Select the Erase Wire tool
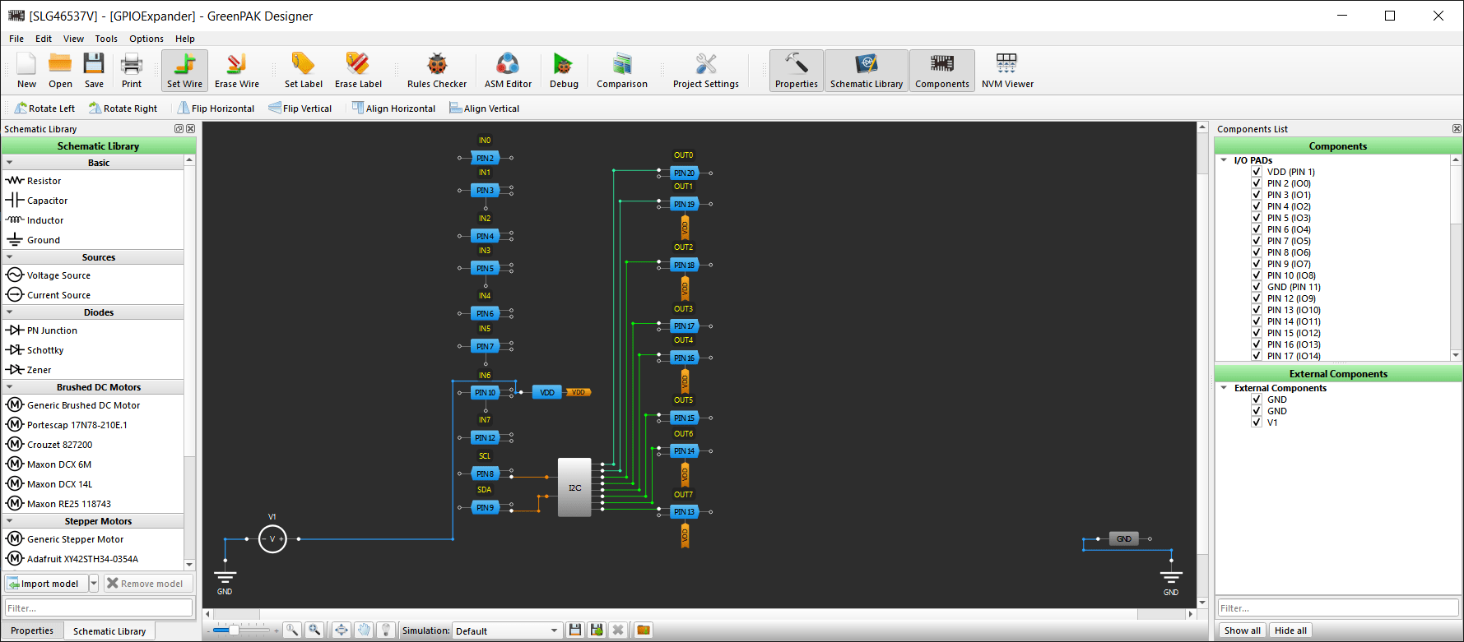 [x=236, y=71]
